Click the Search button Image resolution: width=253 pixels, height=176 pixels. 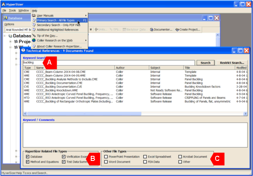pos(206,63)
